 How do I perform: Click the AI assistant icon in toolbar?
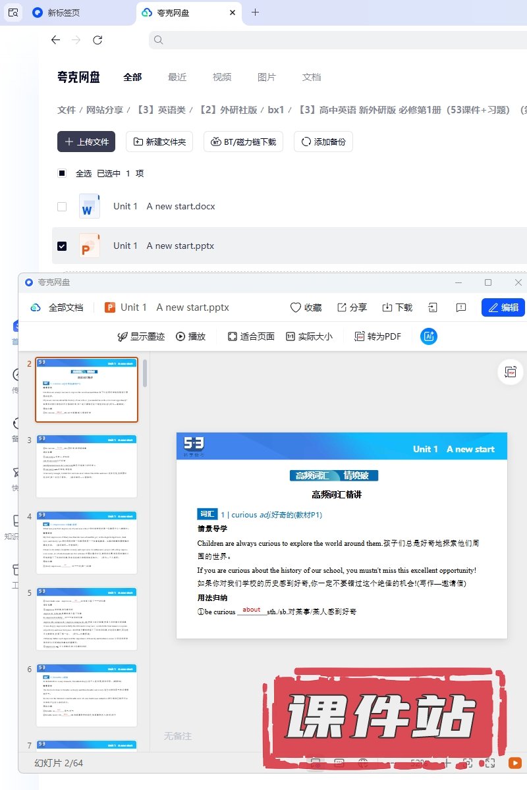tap(429, 336)
